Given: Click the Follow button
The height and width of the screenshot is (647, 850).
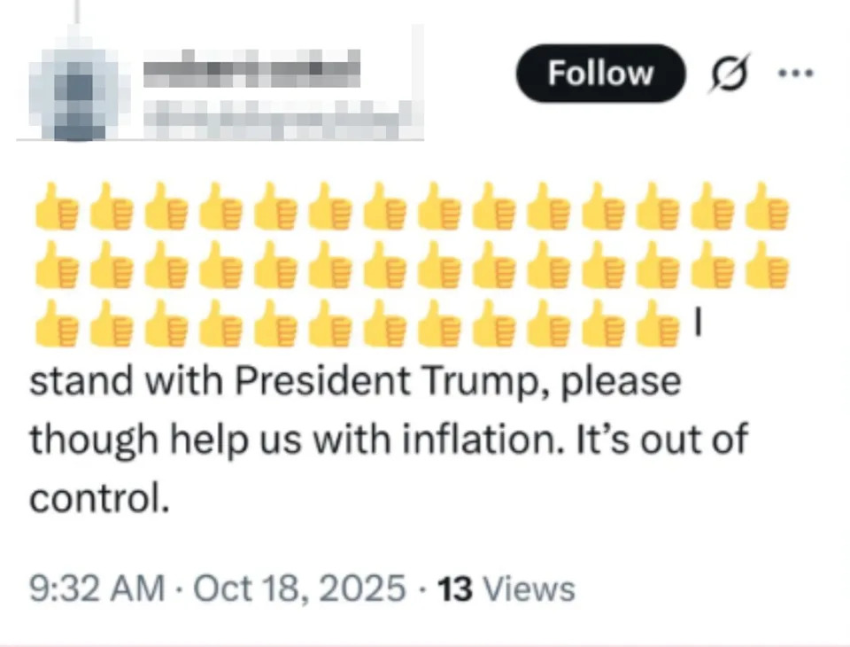Looking at the screenshot, I should (x=600, y=73).
